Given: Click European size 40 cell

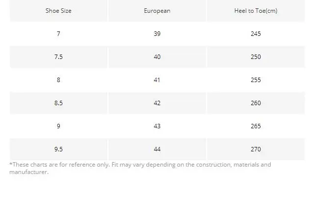Looking at the screenshot, I should [x=157, y=57].
